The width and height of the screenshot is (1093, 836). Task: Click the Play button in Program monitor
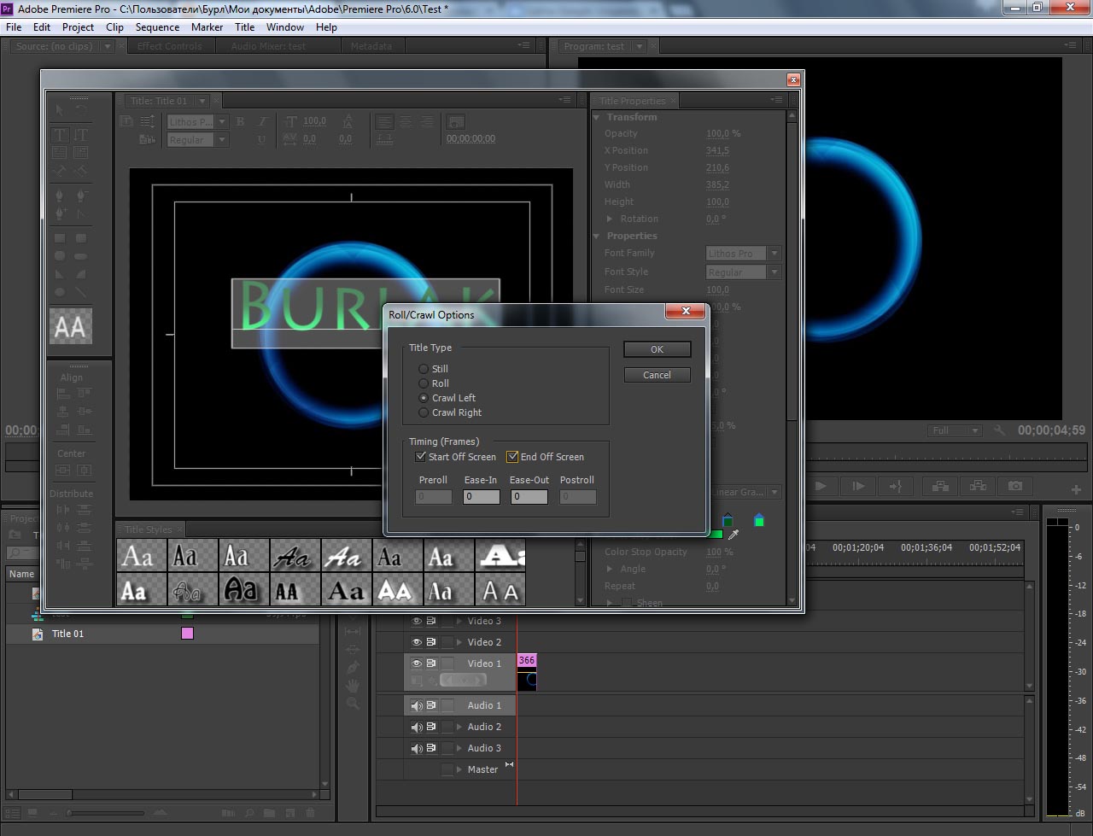821,486
